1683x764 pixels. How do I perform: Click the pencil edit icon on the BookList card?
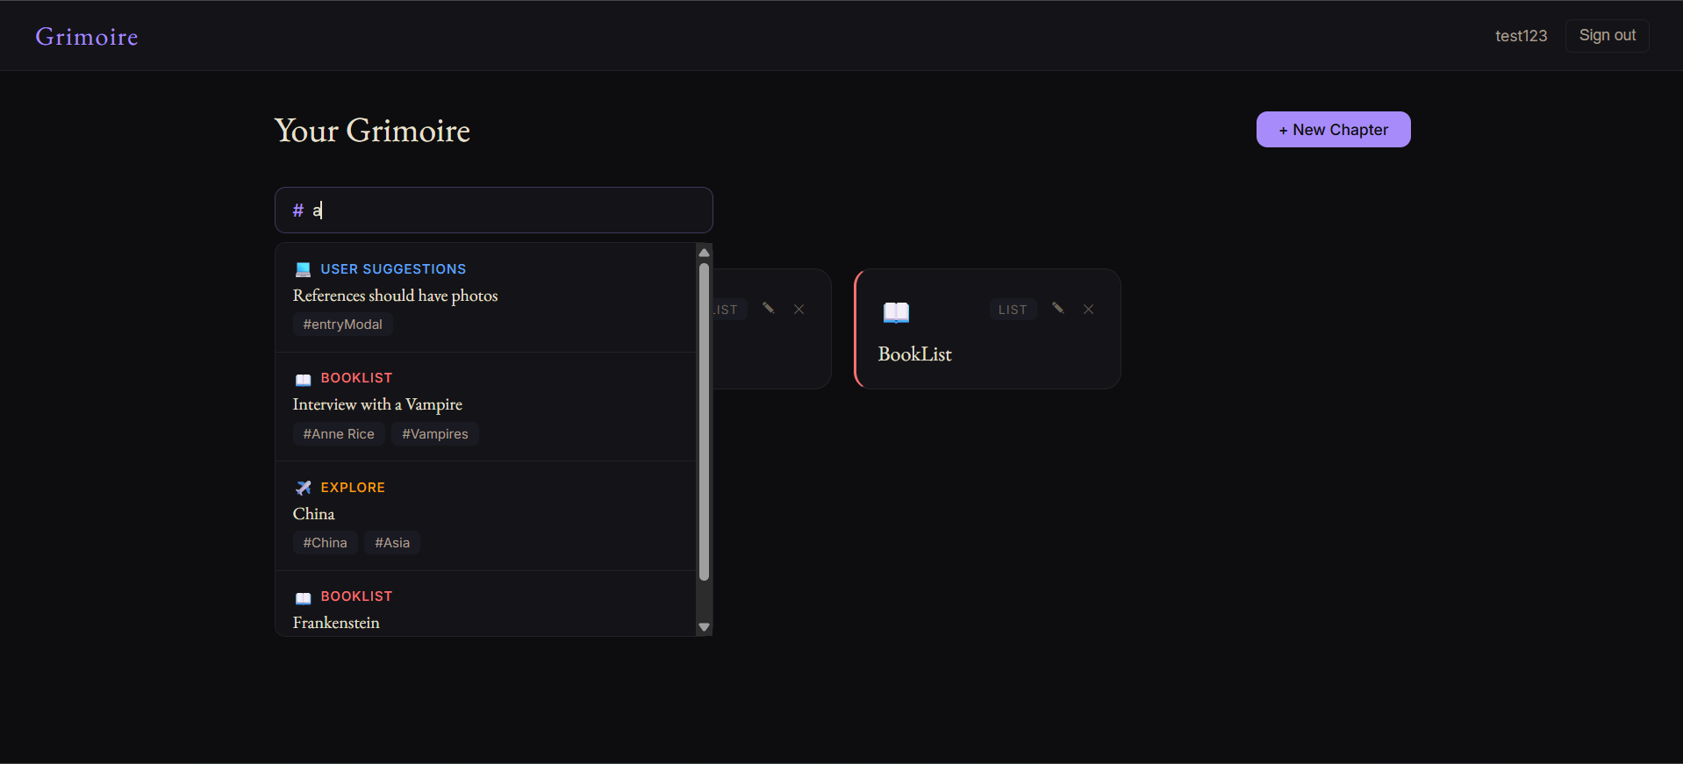(x=1057, y=309)
